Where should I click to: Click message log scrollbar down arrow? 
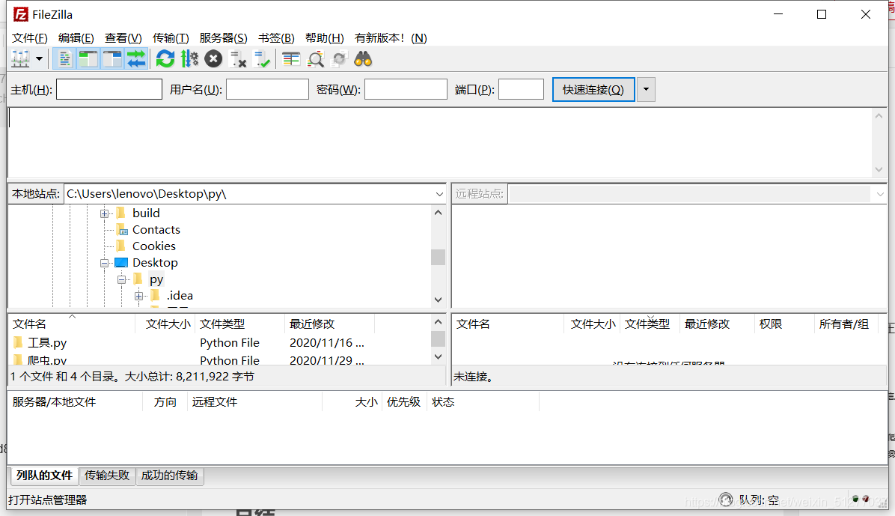tap(879, 169)
